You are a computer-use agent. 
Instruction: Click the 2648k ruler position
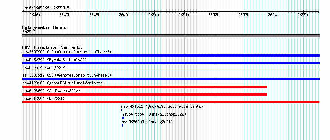tap(95, 15)
